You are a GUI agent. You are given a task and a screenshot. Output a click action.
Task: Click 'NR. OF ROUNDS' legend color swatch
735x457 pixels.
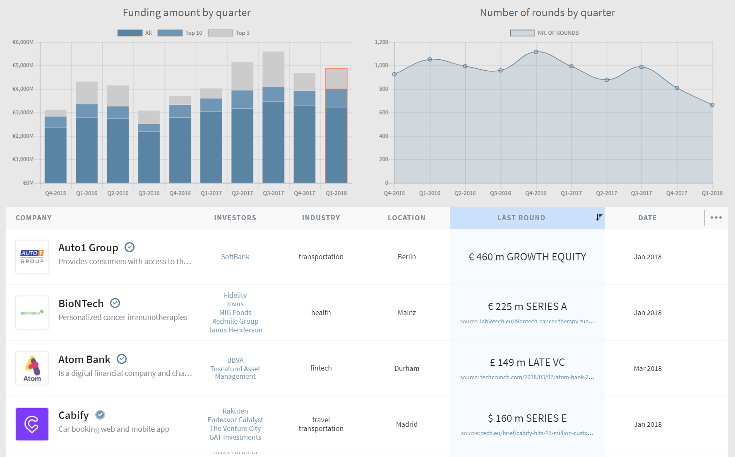coord(522,33)
